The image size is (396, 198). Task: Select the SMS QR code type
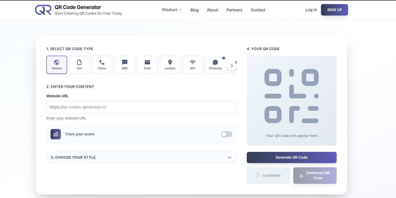tap(125, 65)
